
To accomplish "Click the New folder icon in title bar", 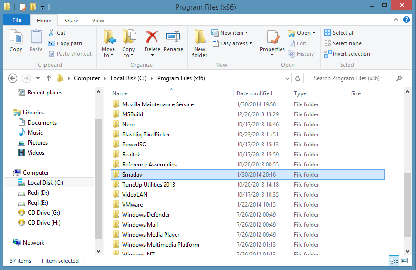I will (33, 7).
